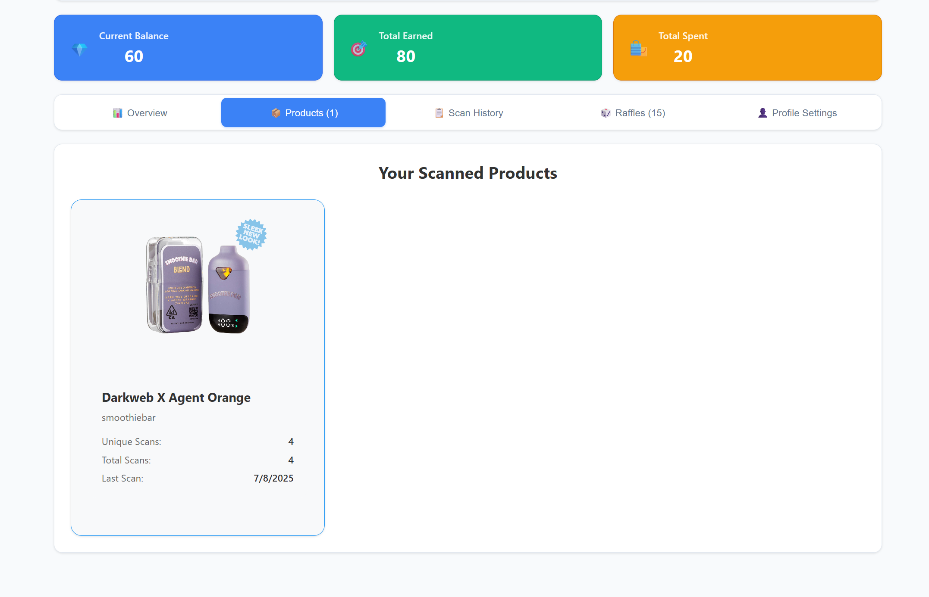
Task: Click the clipboard icon beside Scan History
Action: [439, 113]
